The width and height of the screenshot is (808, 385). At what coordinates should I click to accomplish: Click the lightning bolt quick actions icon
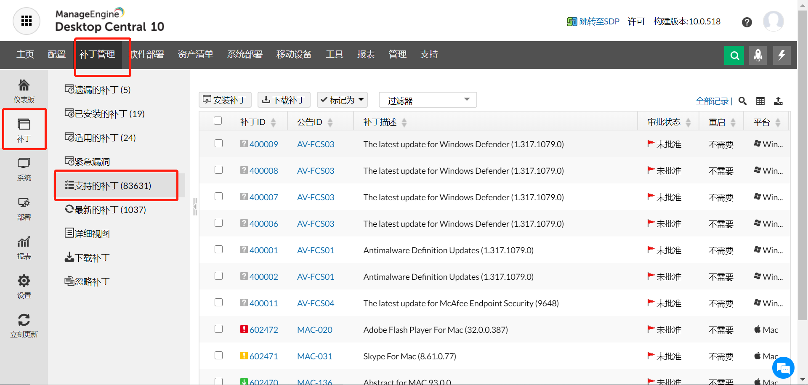[782, 55]
